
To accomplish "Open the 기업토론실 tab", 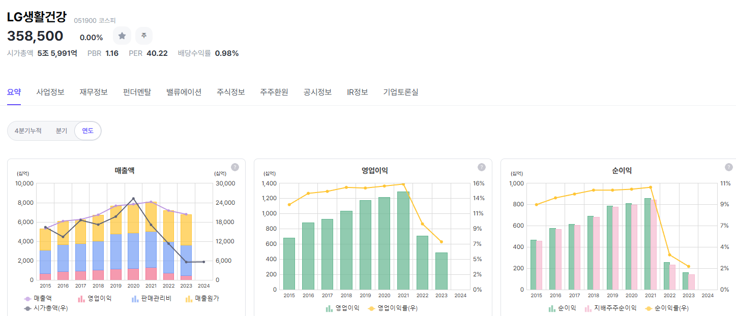I will click(401, 92).
